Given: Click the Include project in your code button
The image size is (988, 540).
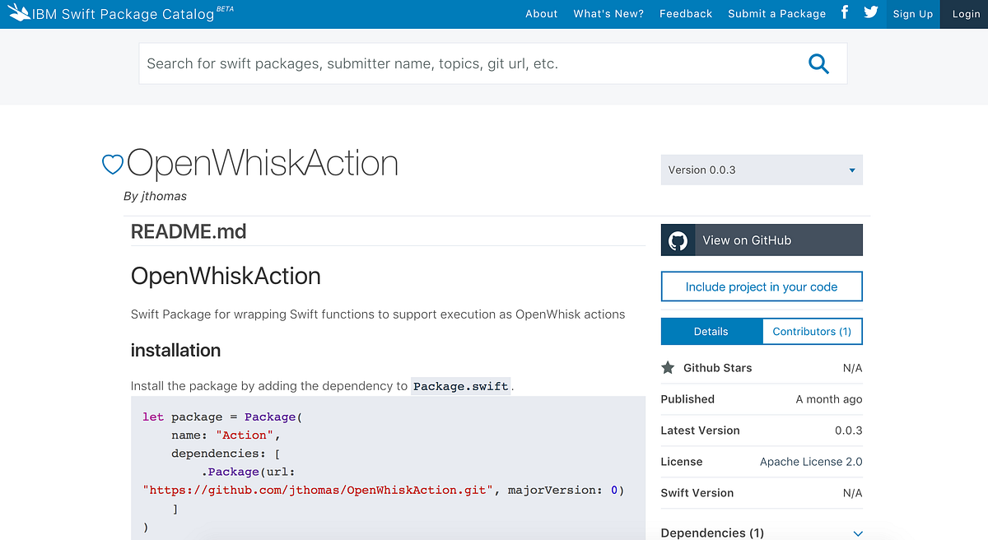Looking at the screenshot, I should click(x=761, y=286).
